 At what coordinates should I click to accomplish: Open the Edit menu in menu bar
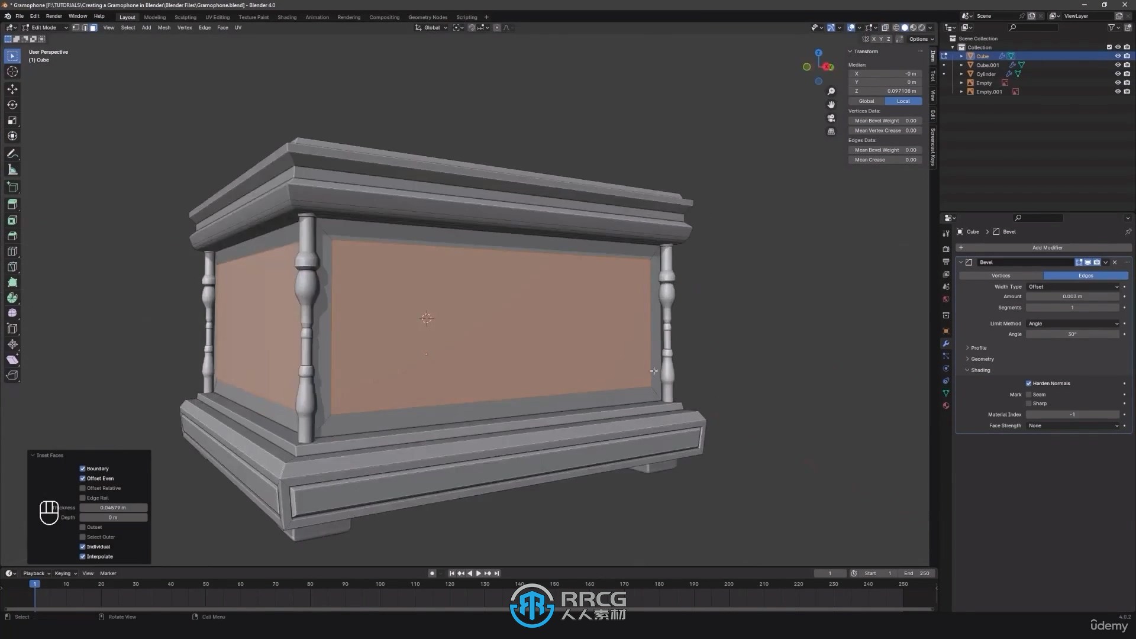34,17
